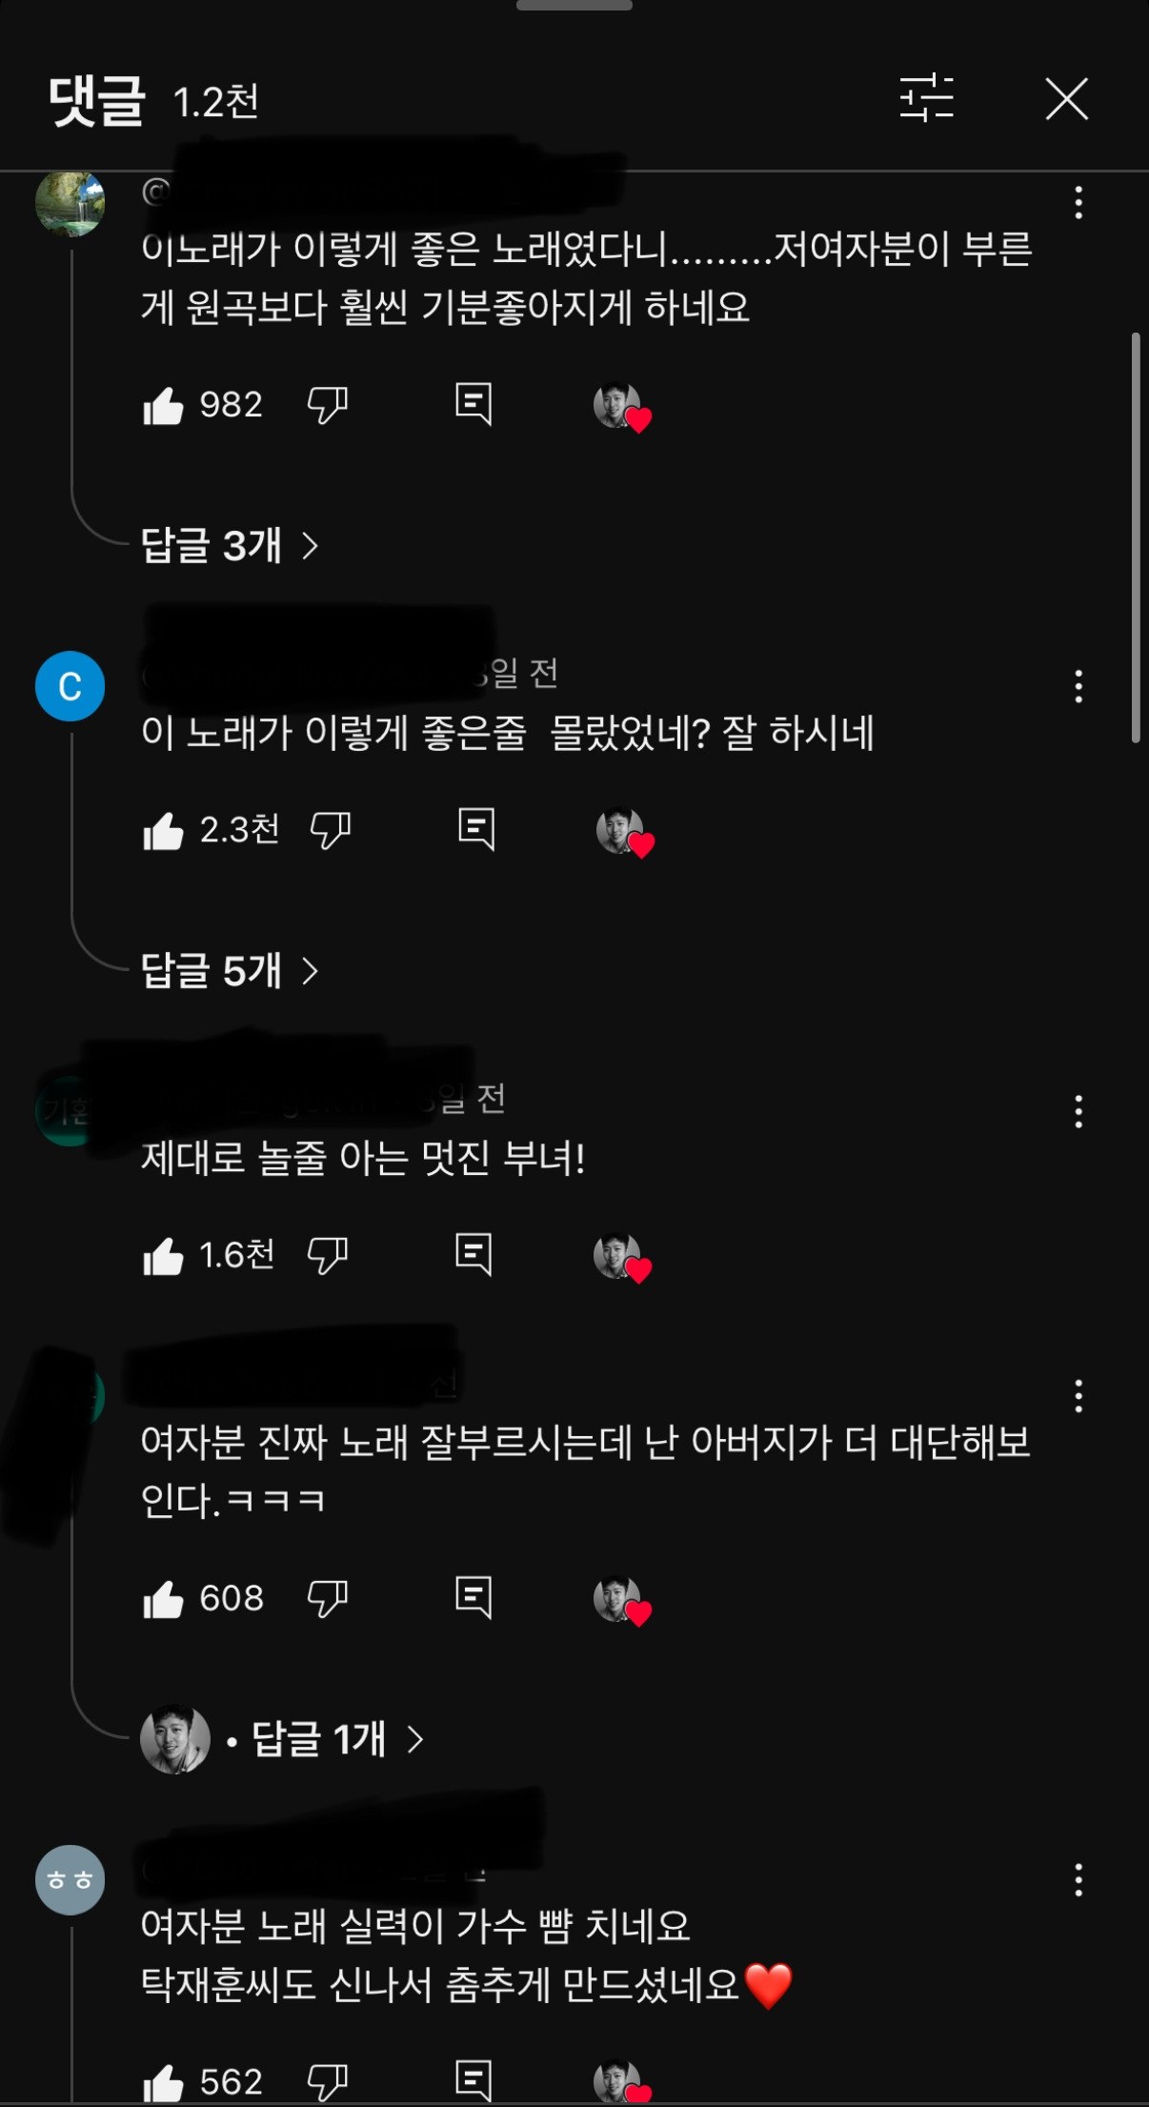Open options menu on 가수 뺨 치네요 comment
Image resolution: width=1149 pixels, height=2107 pixels.
(x=1078, y=1880)
